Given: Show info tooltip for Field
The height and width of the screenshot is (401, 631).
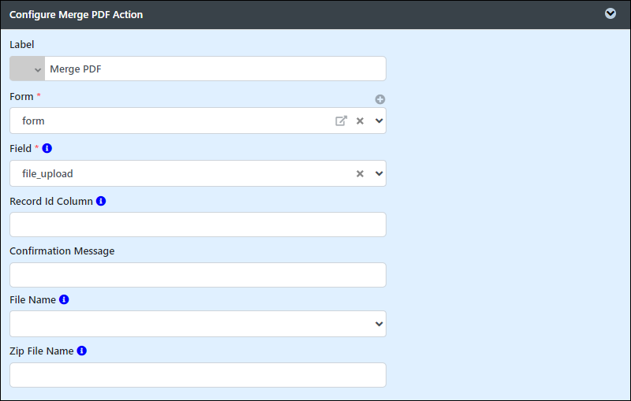Looking at the screenshot, I should click(47, 148).
